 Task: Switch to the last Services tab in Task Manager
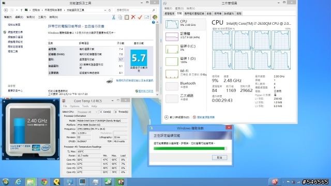click(239, 13)
